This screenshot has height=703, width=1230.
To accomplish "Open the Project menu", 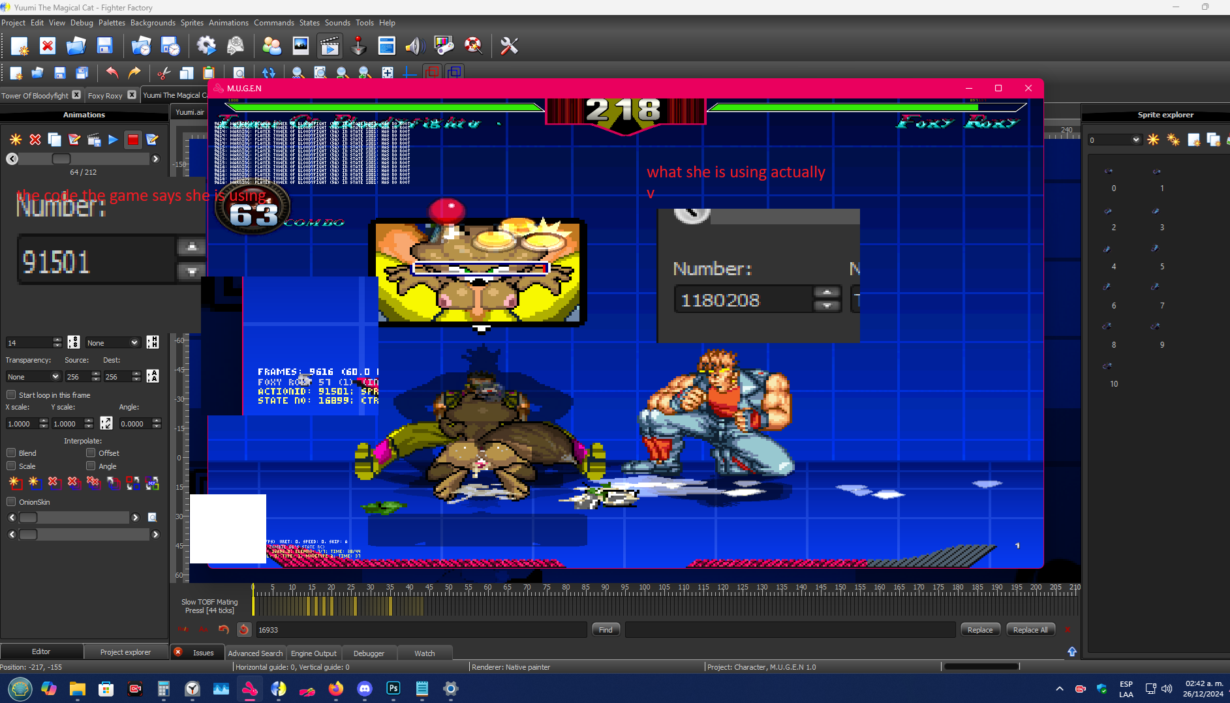I will coord(14,22).
